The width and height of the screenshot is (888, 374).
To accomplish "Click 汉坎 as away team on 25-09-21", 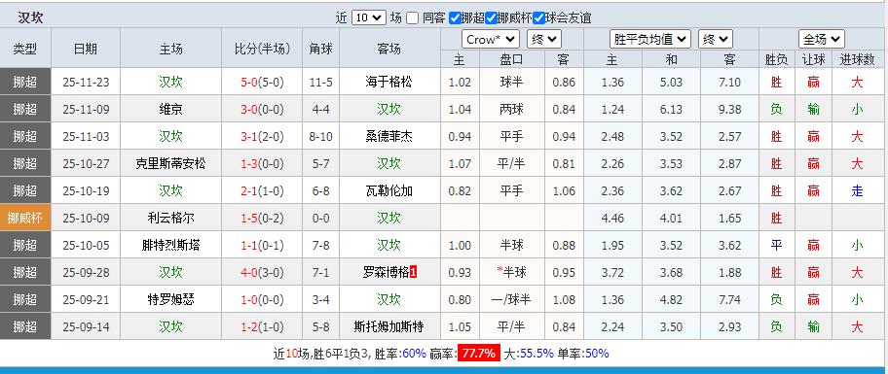I will point(389,299).
